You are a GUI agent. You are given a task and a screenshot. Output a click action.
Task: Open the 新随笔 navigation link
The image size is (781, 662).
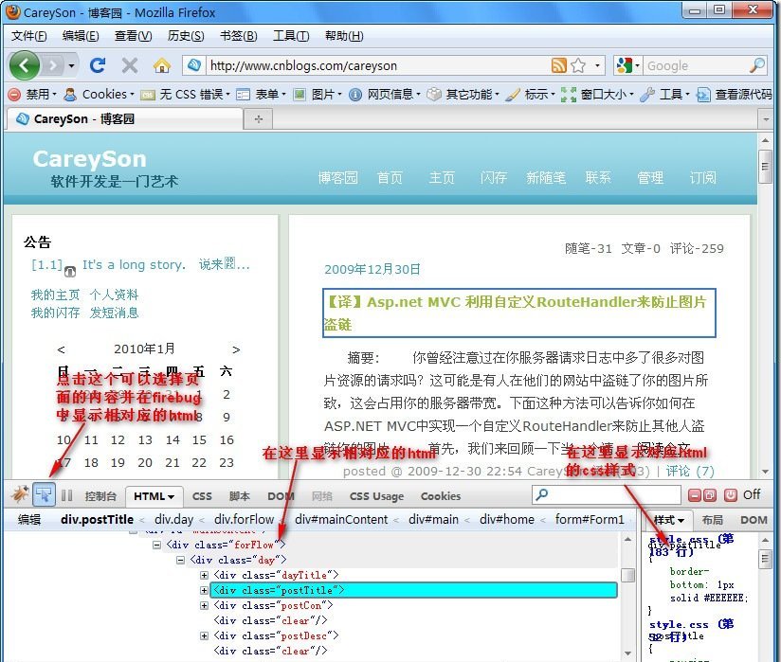coord(546,178)
